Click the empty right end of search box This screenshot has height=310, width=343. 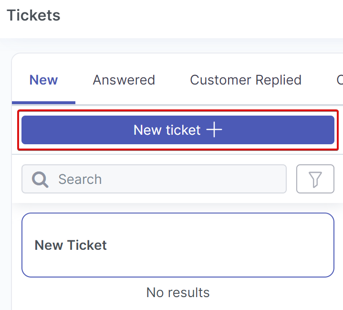[x=267, y=179]
